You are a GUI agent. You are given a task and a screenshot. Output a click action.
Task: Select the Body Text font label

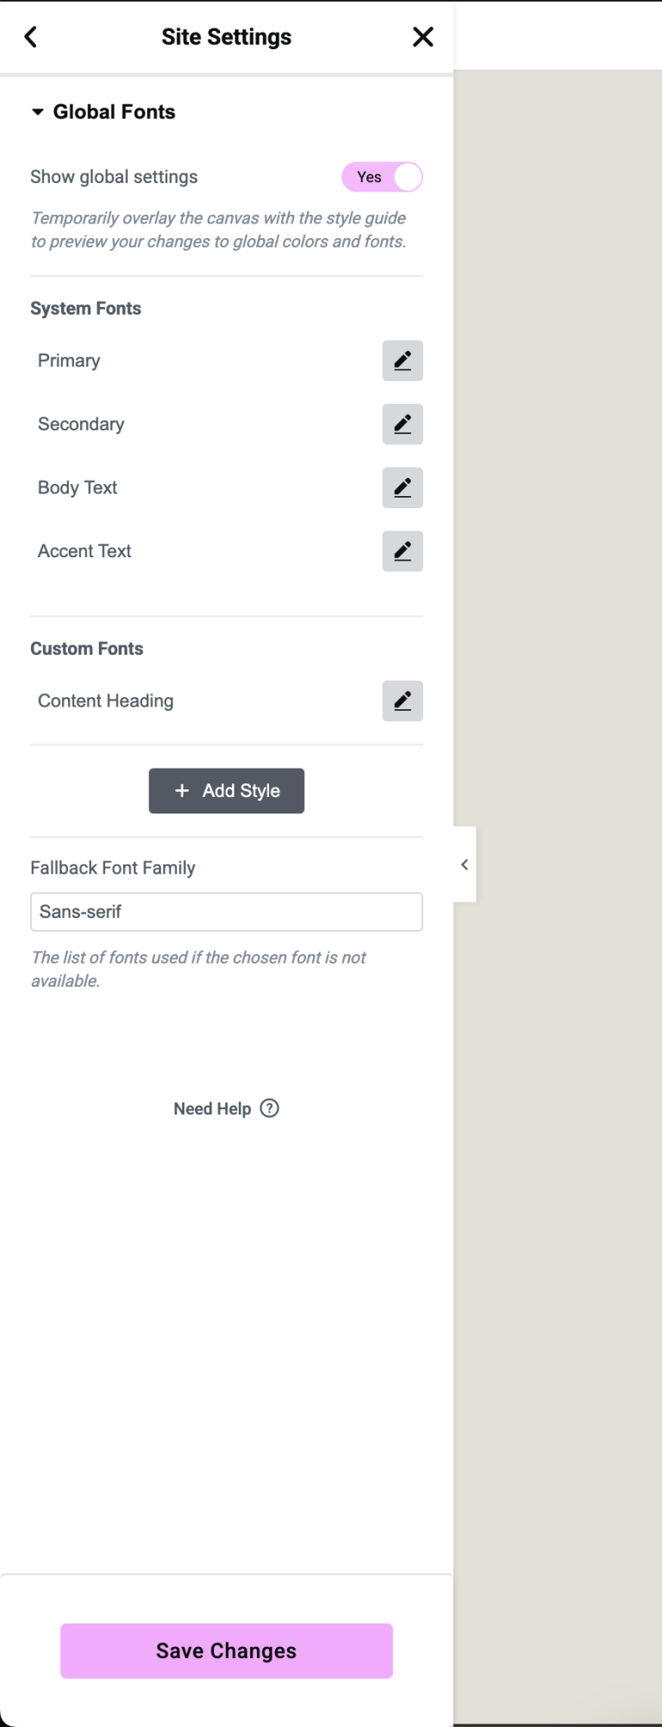78,487
